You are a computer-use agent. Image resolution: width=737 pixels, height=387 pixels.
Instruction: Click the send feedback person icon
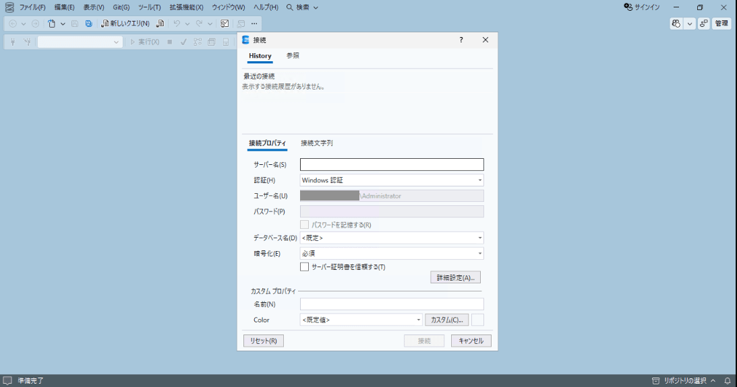click(x=704, y=24)
